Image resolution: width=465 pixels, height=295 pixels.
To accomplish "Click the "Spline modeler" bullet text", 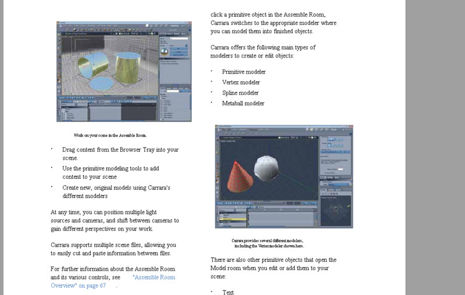I will pyautogui.click(x=241, y=93).
